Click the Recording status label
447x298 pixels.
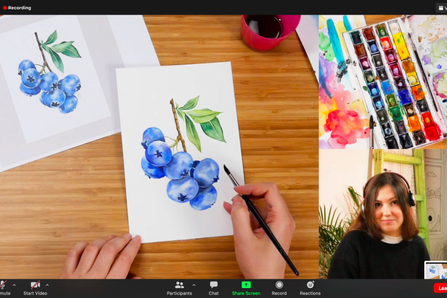pyautogui.click(x=20, y=8)
